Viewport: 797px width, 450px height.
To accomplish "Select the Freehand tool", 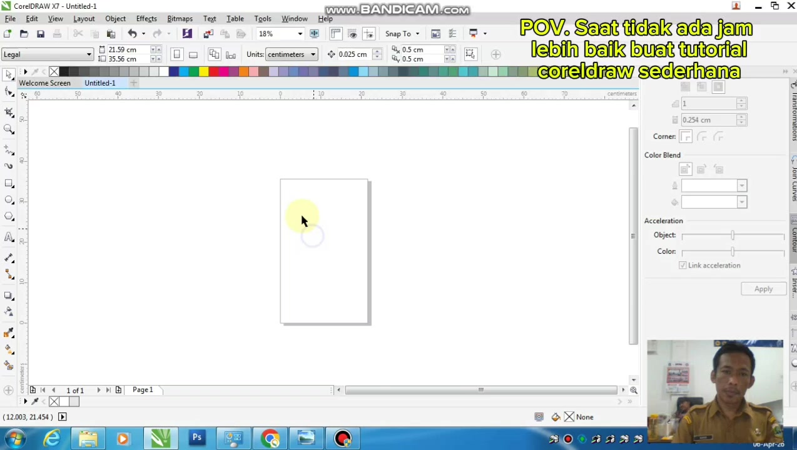I will [9, 150].
